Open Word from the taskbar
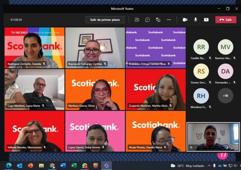Viewport: 241px width, 170px height. [x=63, y=165]
